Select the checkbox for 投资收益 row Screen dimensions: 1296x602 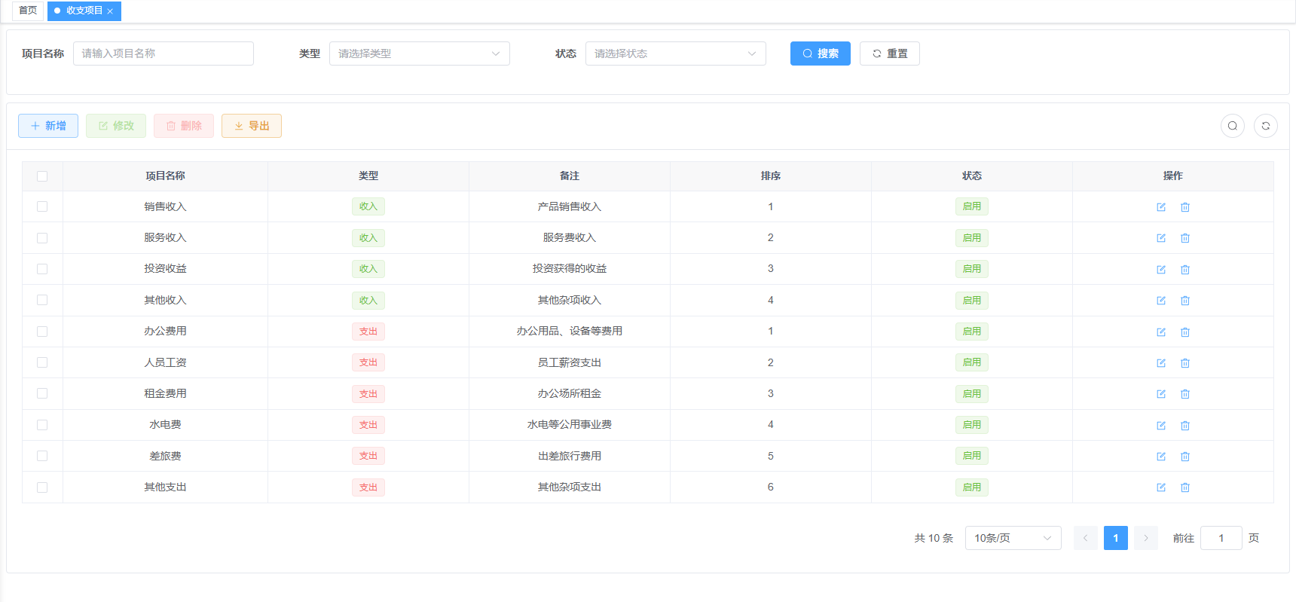pyautogui.click(x=42, y=269)
